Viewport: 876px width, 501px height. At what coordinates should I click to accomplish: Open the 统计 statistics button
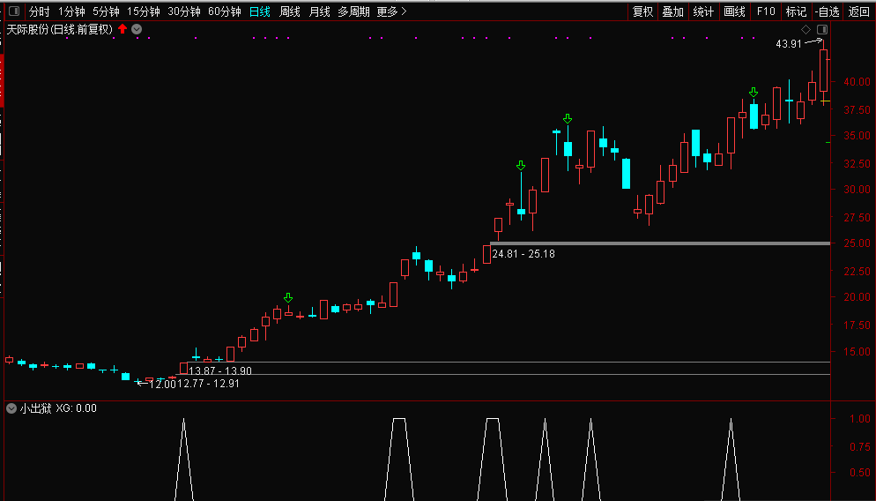click(x=703, y=11)
